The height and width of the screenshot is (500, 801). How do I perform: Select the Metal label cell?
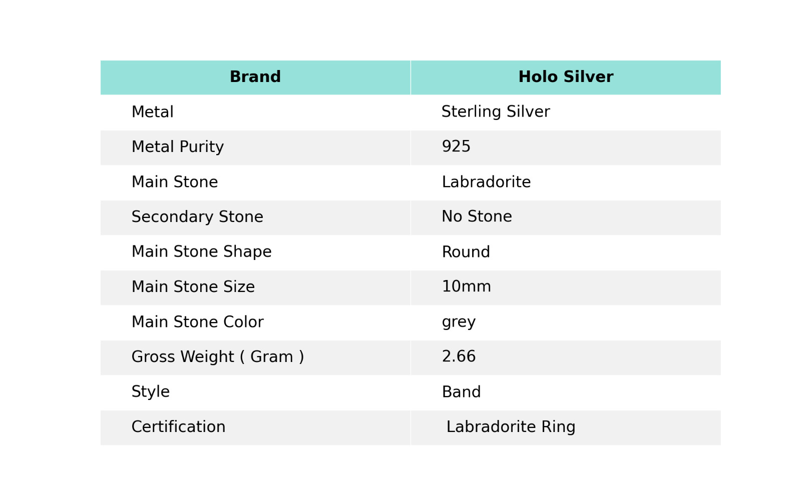click(x=153, y=112)
